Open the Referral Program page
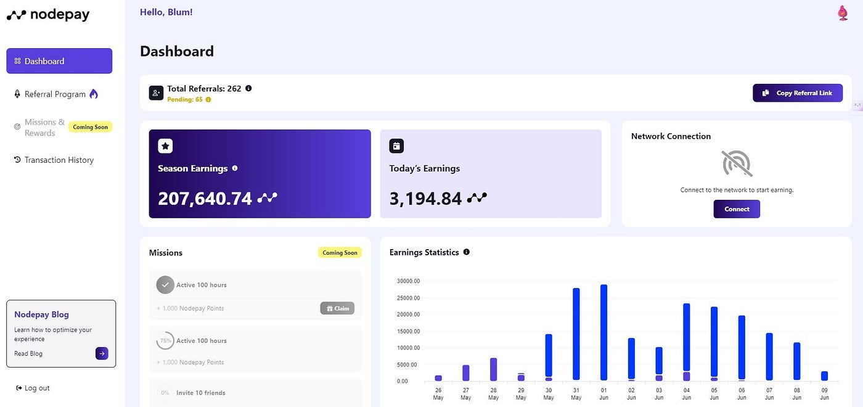863x407 pixels. [x=55, y=94]
